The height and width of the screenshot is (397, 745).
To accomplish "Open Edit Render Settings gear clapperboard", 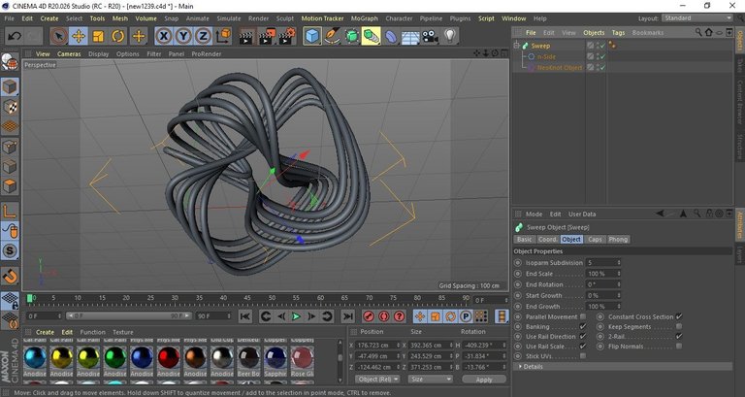I will click(x=287, y=36).
